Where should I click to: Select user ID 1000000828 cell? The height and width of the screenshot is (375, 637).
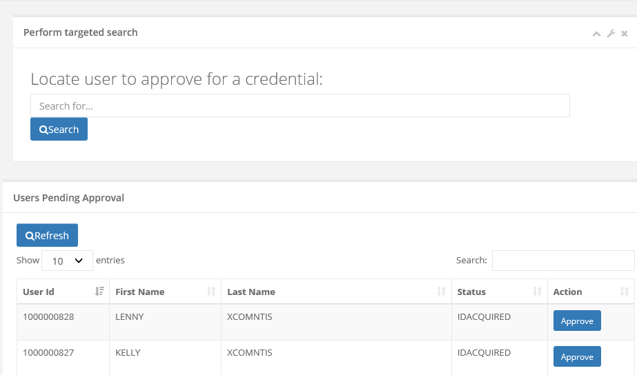[x=48, y=317]
